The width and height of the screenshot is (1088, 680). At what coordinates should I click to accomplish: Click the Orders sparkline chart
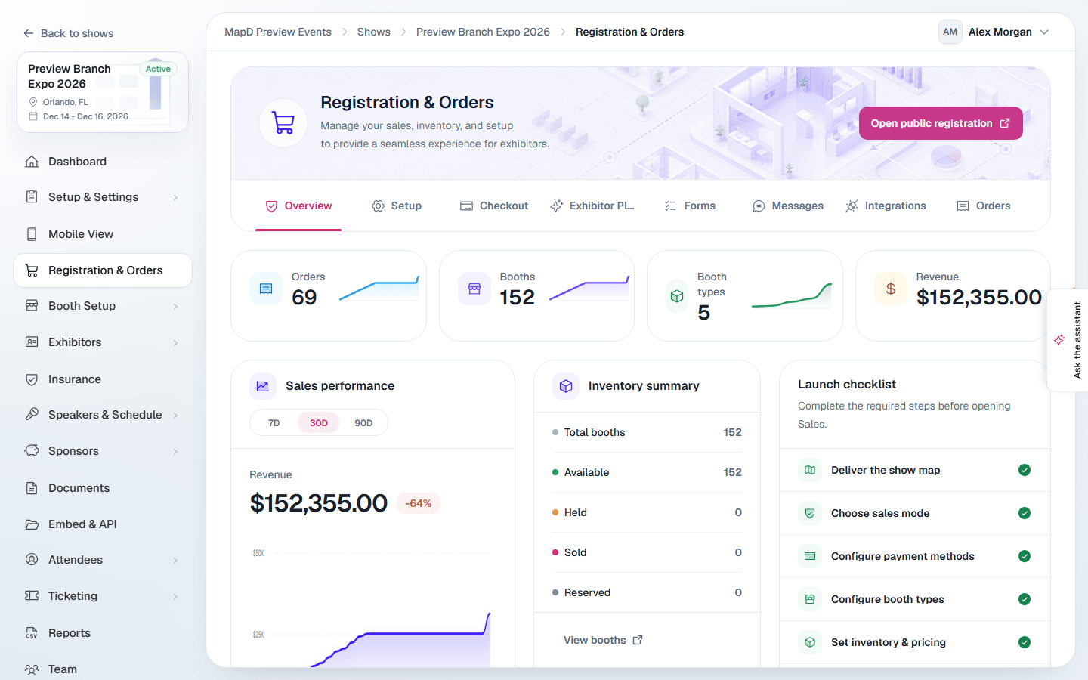(379, 289)
